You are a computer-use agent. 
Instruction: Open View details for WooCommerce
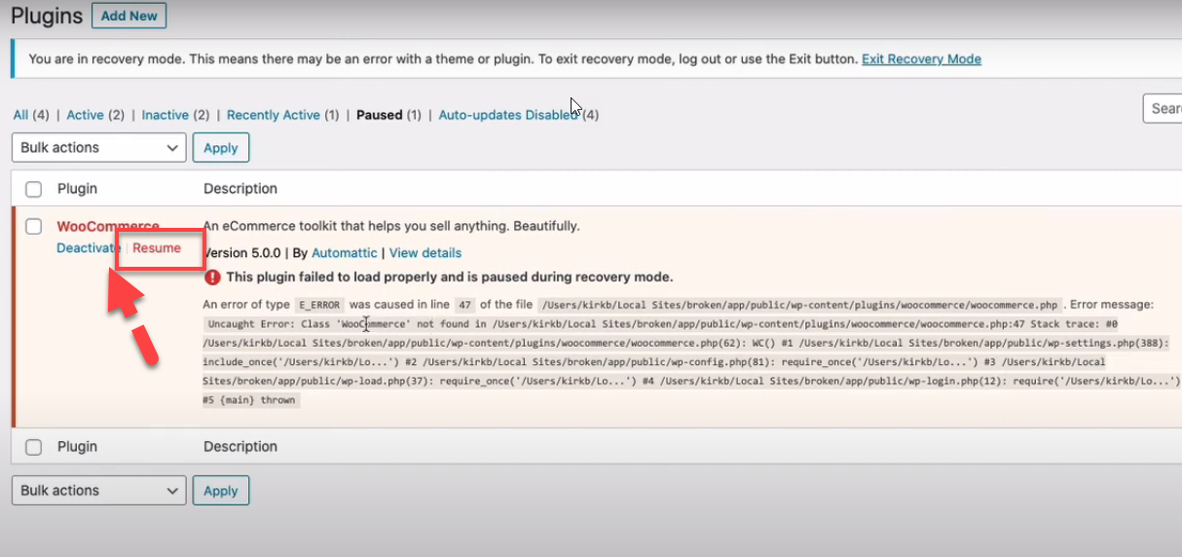pyautogui.click(x=425, y=253)
